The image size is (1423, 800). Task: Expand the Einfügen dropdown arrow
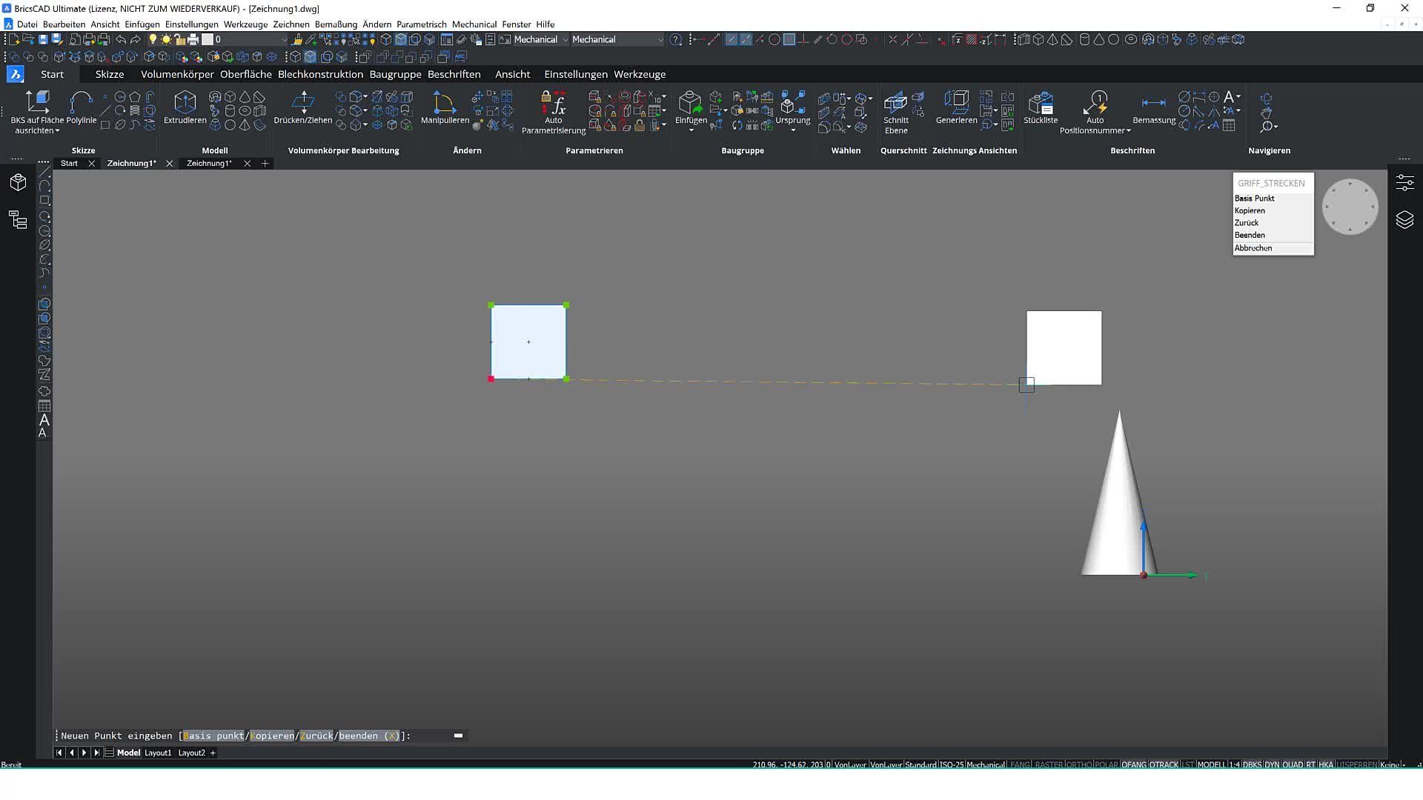tap(691, 130)
